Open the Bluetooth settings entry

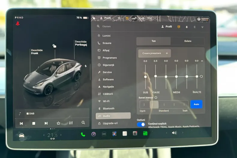click(106, 109)
